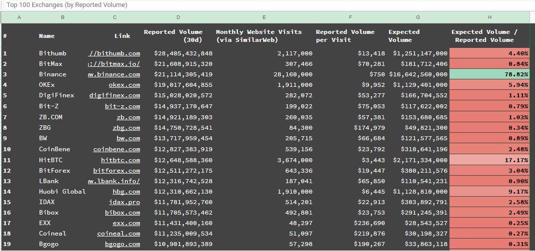Select column H header
The width and height of the screenshot is (535, 251).
coord(489,17)
